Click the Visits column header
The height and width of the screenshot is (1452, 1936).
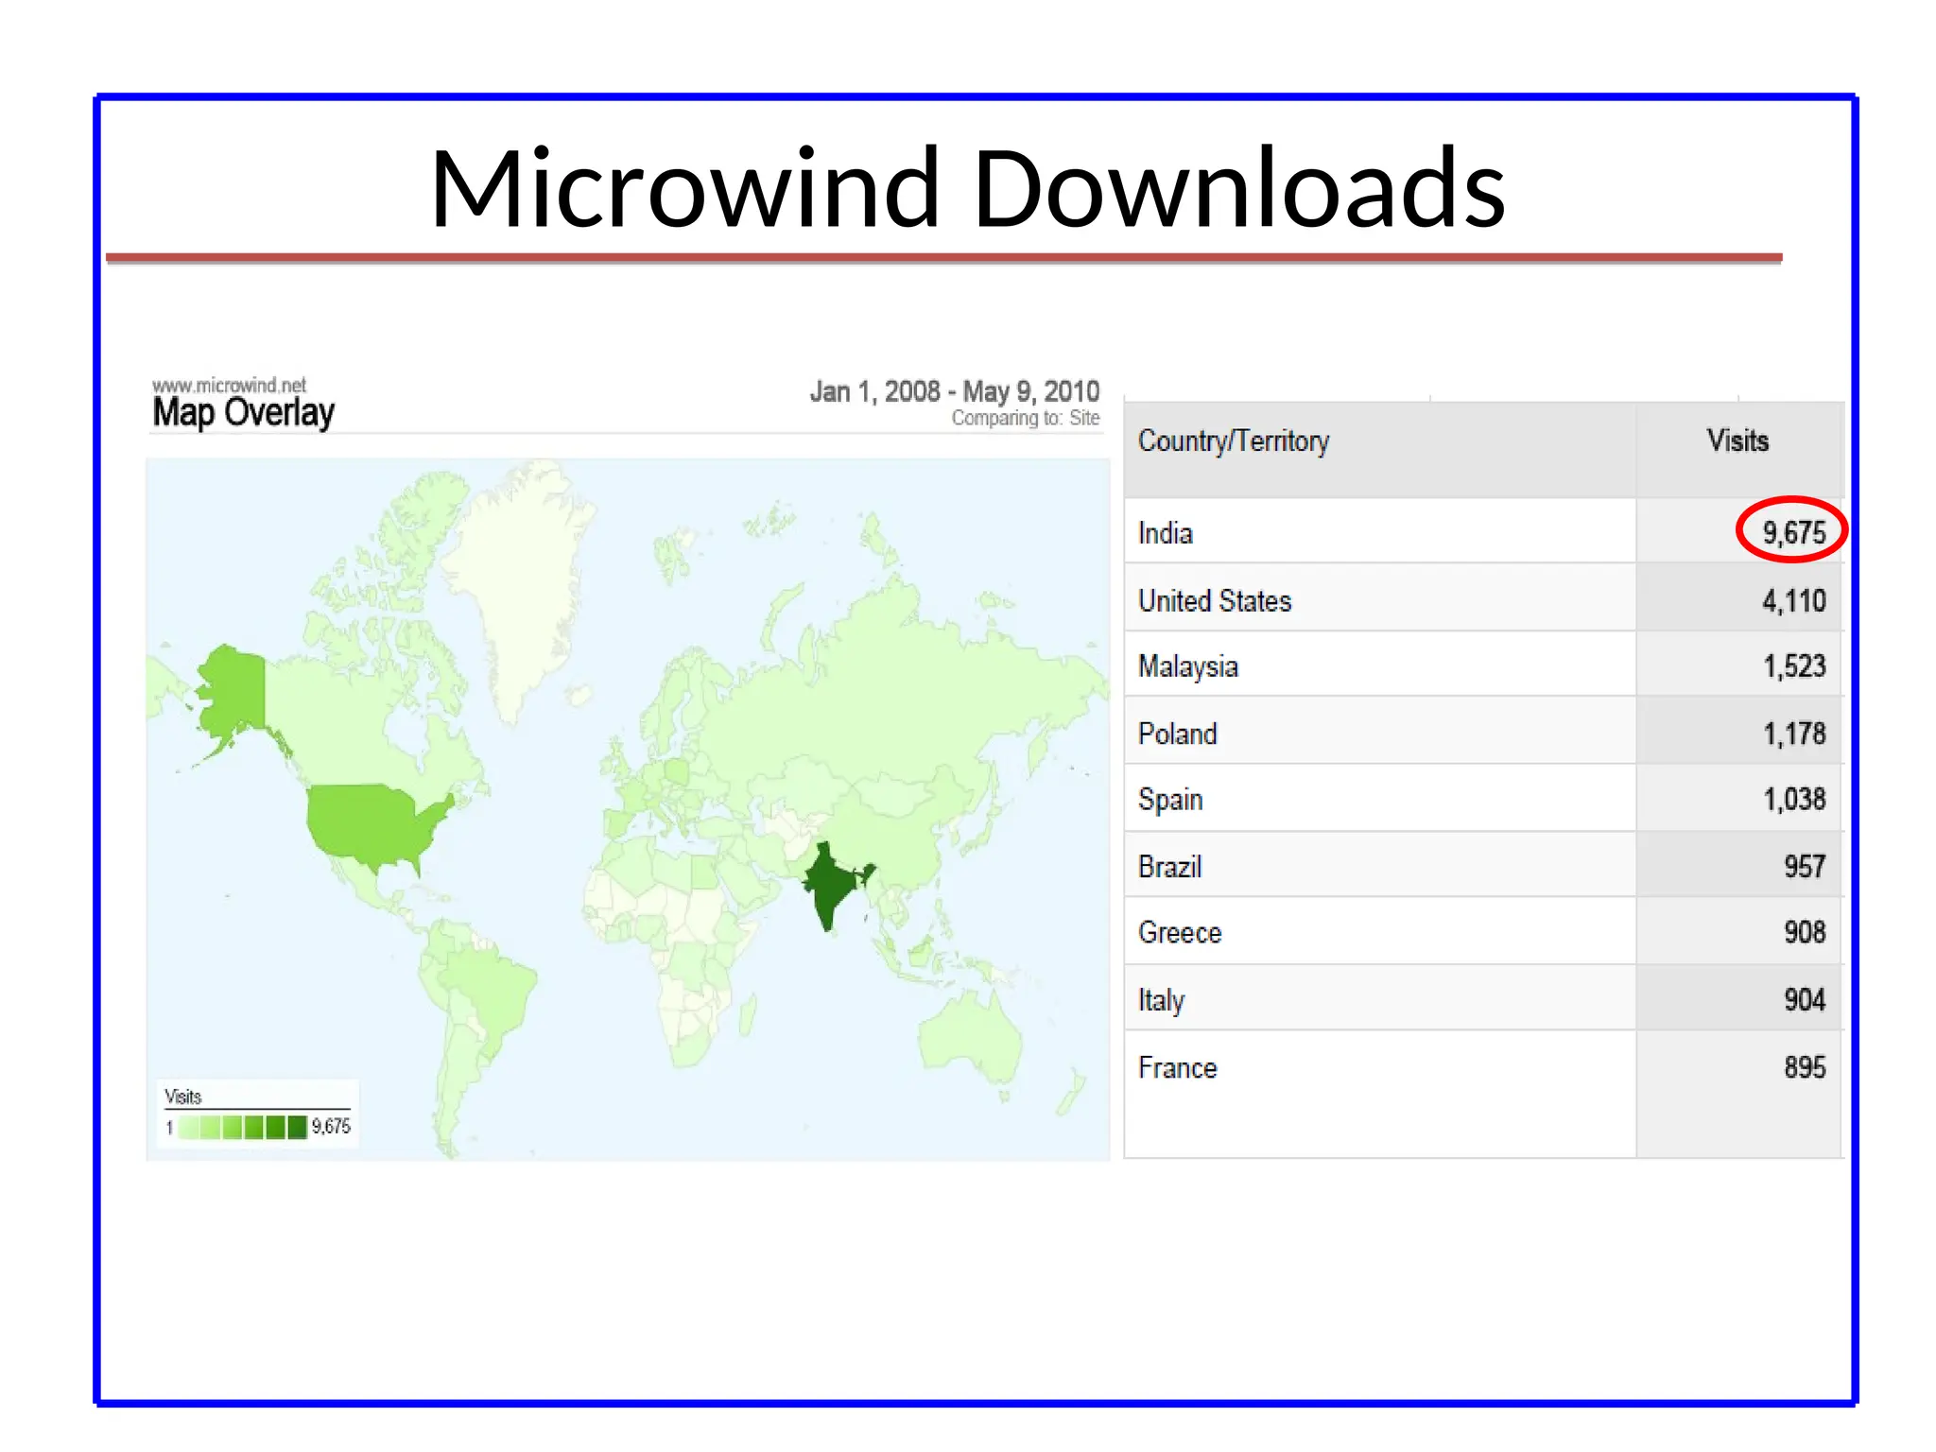1737,441
